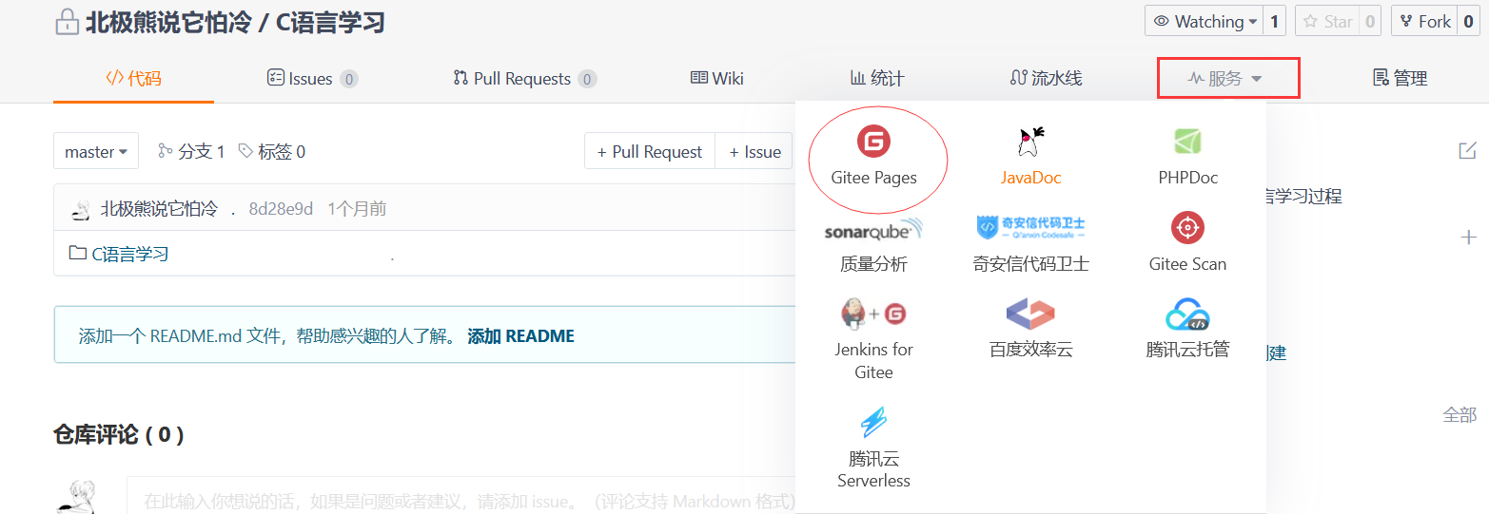The image size is (1489, 514).
Task: Click the edit icon beside repository intro
Action: 1467,150
